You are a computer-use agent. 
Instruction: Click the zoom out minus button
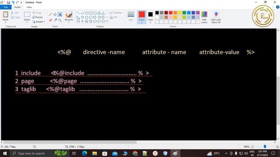[x=252, y=147]
